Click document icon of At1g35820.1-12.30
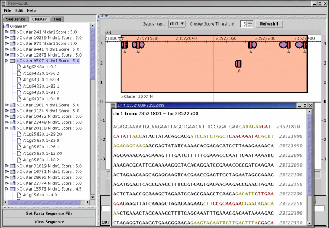329x228 pixels. [19, 154]
